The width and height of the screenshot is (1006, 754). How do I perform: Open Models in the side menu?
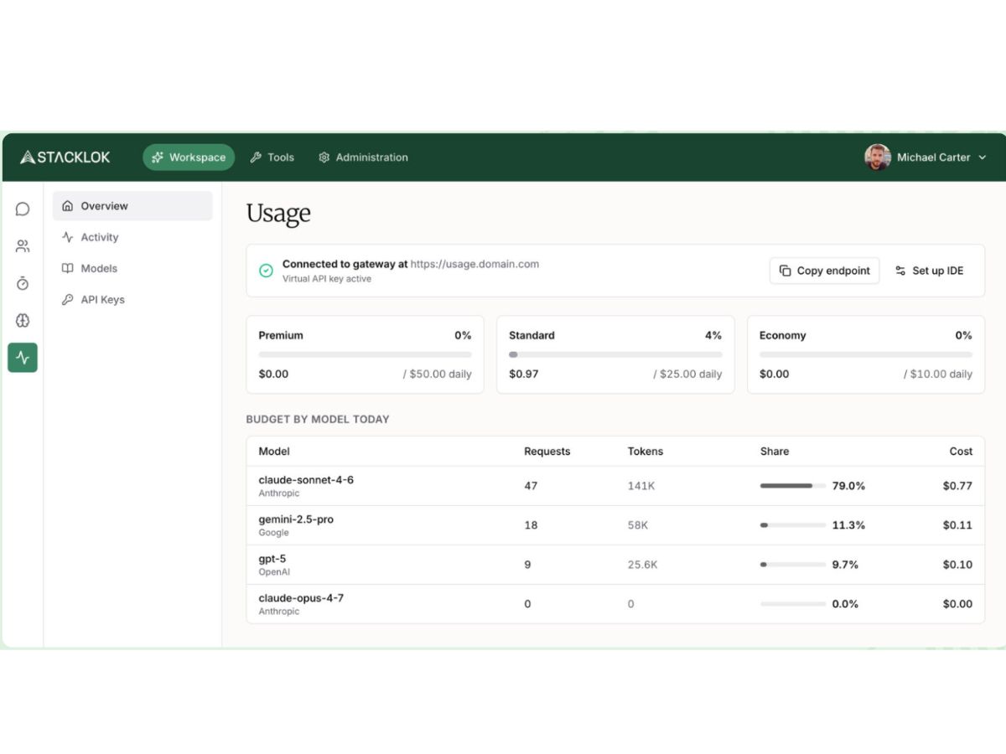[x=132, y=268]
